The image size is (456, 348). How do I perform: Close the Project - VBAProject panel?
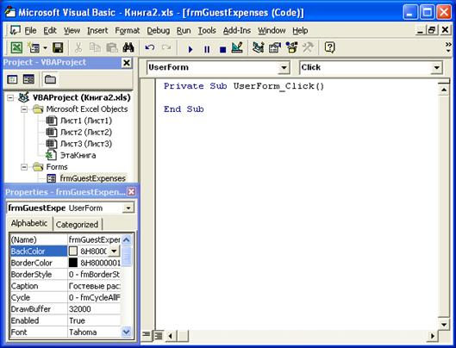click(127, 63)
